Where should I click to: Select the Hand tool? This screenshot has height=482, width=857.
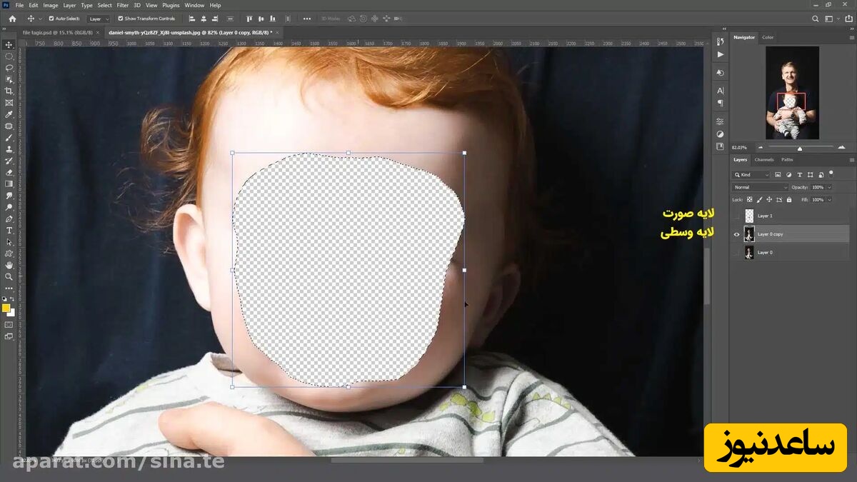[9, 265]
